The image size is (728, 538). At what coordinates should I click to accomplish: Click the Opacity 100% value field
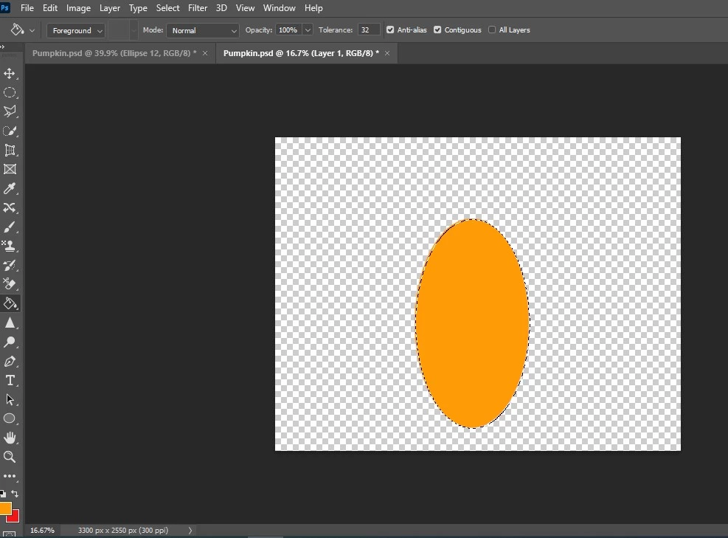(x=288, y=30)
